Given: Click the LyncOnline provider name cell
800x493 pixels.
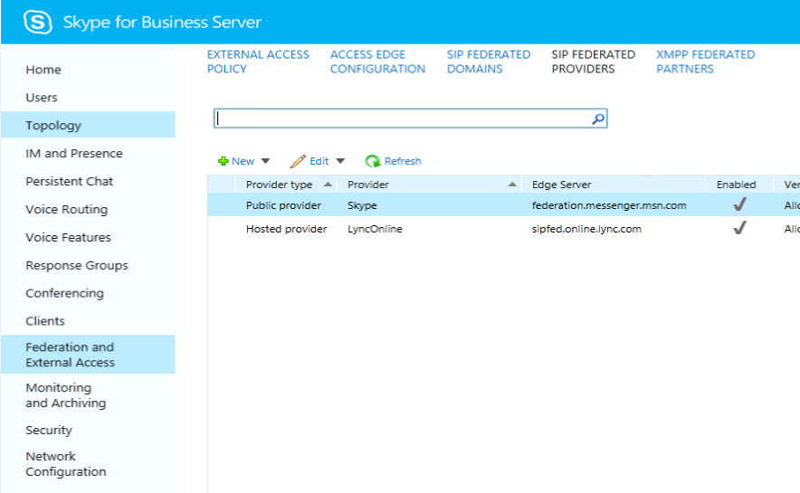Looking at the screenshot, I should click(375, 229).
